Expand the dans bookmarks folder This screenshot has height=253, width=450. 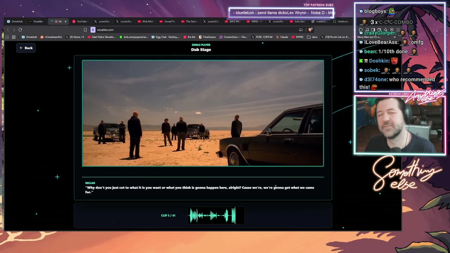tap(312, 37)
